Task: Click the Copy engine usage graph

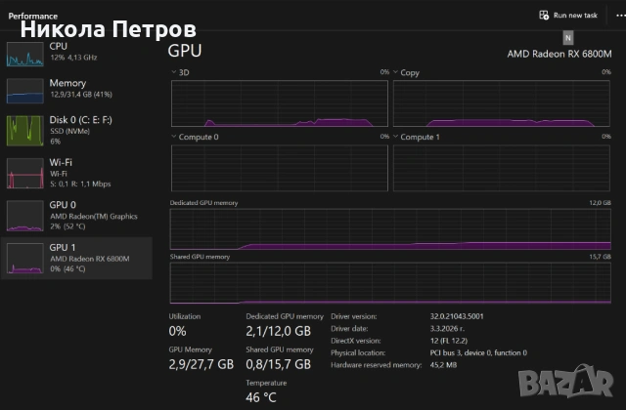Action: [x=502, y=103]
